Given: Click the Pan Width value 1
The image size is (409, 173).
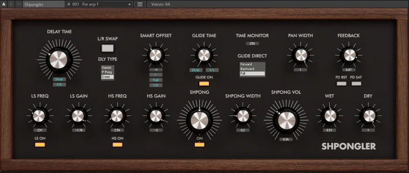Looking at the screenshot, I should pyautogui.click(x=301, y=70).
